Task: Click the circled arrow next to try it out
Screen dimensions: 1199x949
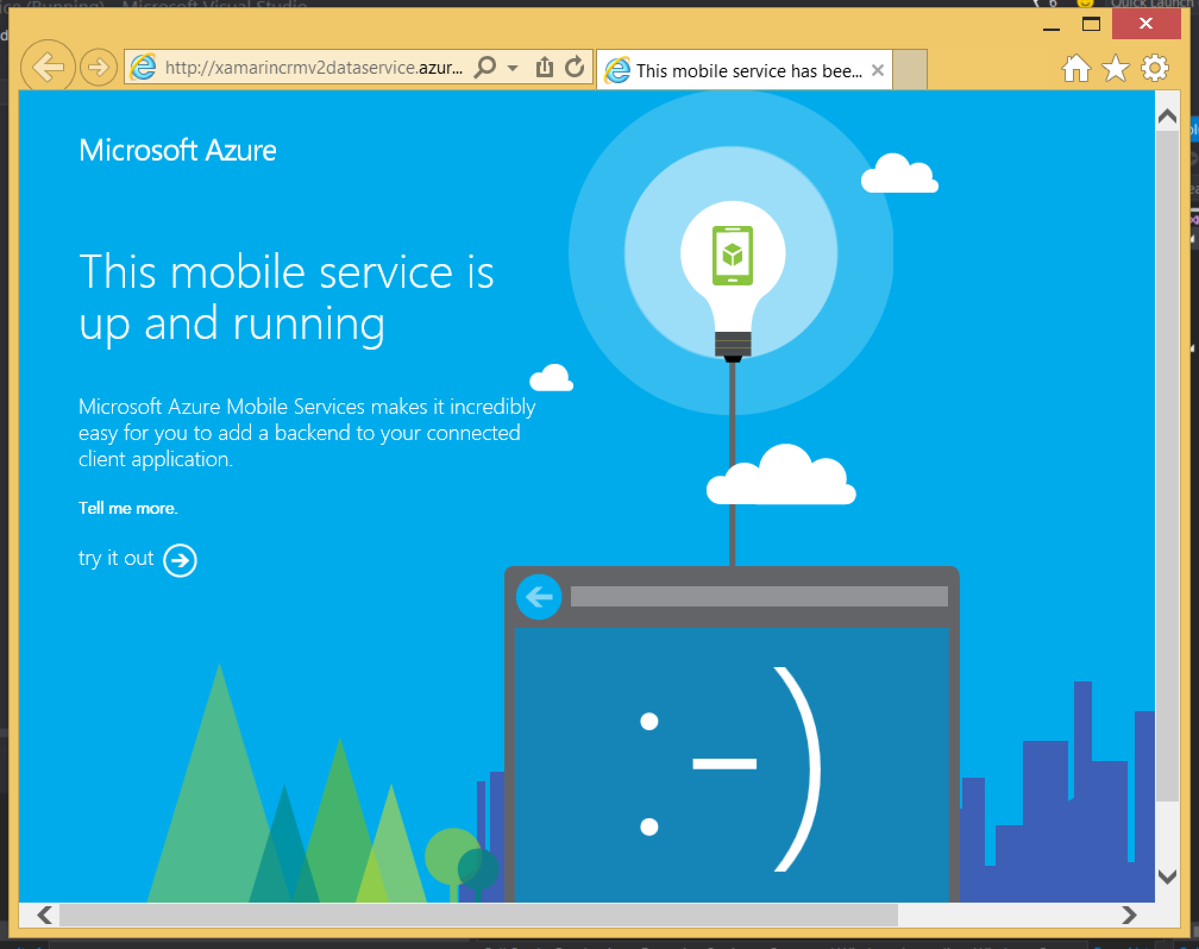Action: [180, 560]
